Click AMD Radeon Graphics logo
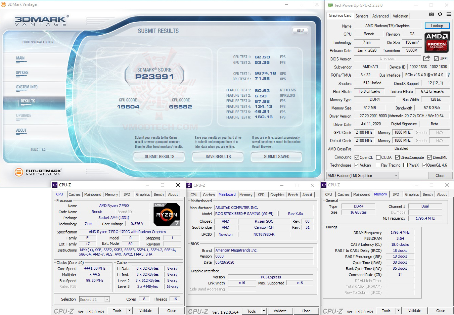This screenshot has width=454, height=315. pyautogui.click(x=437, y=42)
